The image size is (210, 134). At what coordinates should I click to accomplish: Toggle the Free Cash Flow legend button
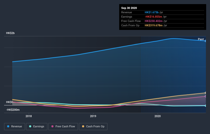tap(63, 127)
